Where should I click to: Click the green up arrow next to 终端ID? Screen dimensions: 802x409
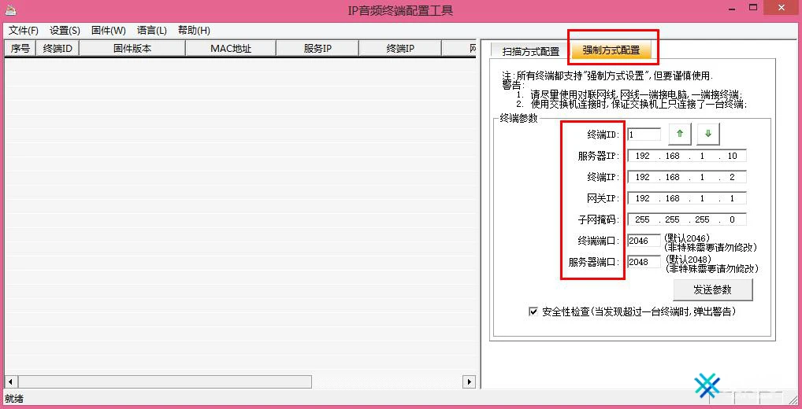(x=680, y=134)
